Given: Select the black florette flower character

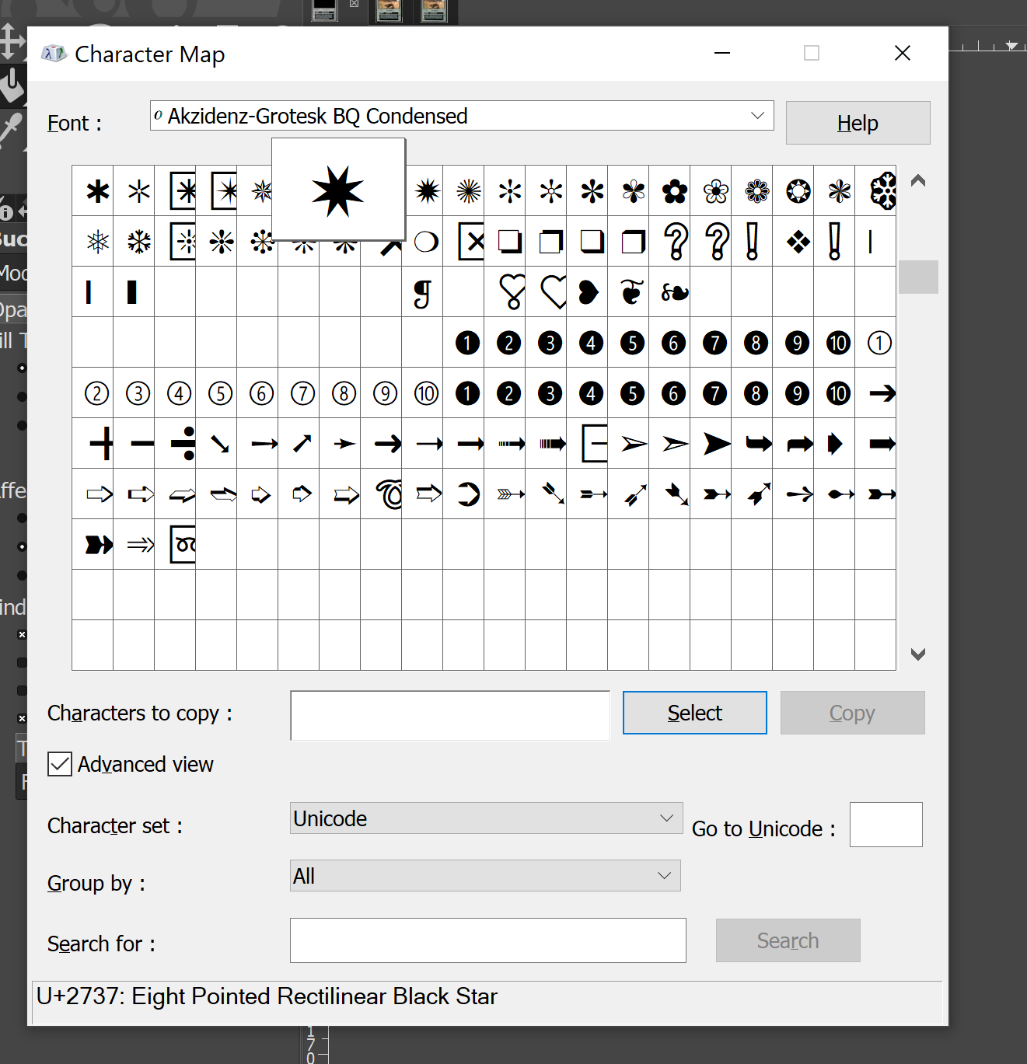Looking at the screenshot, I should click(674, 191).
